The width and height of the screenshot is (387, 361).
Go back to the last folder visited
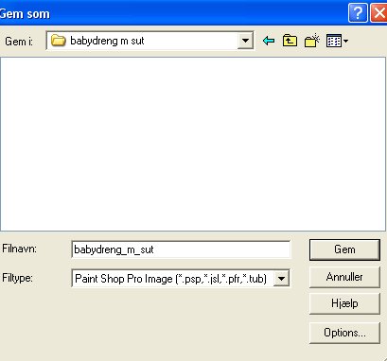click(269, 41)
